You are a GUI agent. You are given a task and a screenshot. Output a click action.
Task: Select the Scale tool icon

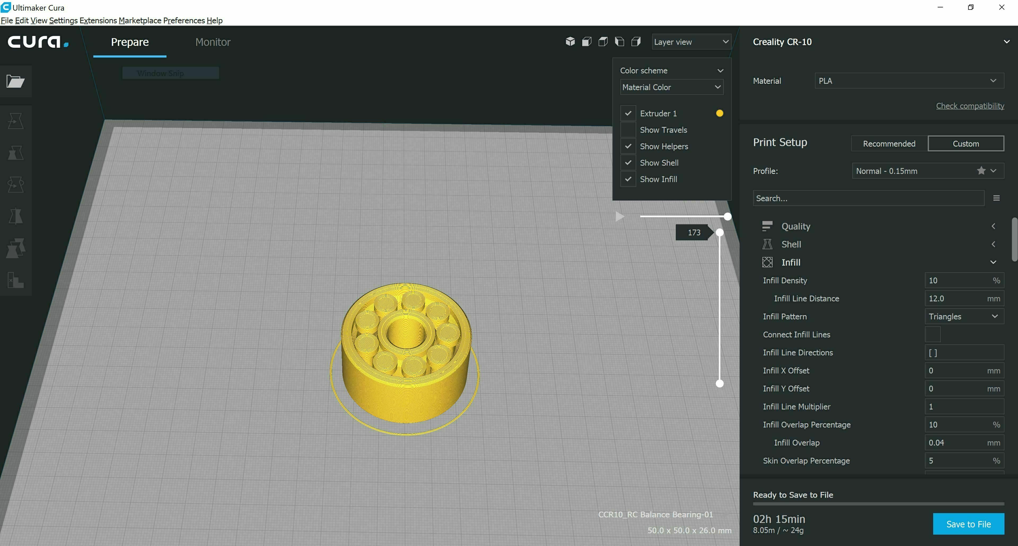pos(15,152)
